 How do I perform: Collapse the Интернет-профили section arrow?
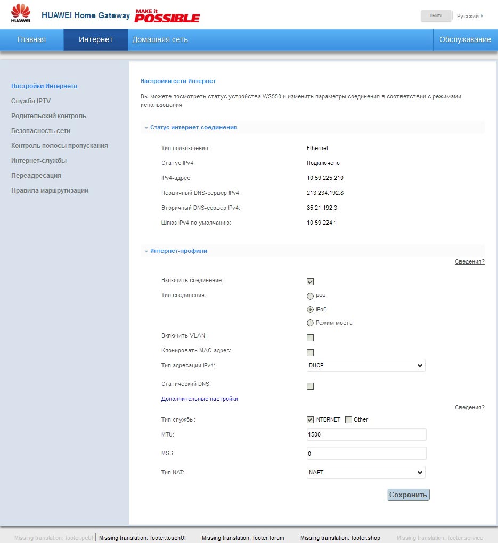point(146,251)
